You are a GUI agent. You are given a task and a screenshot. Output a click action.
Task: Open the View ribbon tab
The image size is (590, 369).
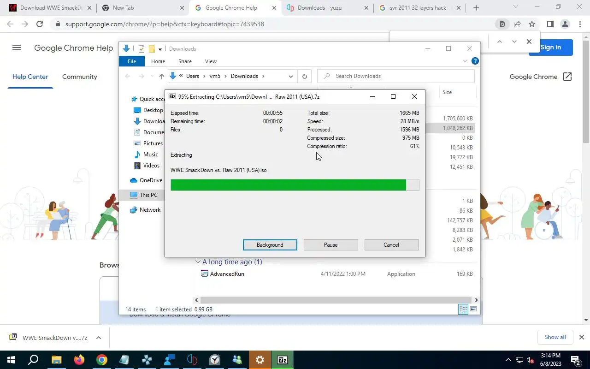[x=211, y=61]
